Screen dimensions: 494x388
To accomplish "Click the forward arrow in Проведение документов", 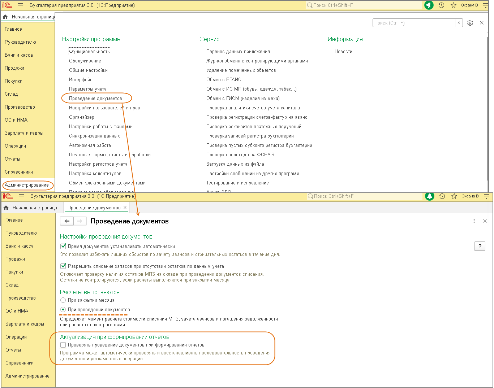I will click(80, 221).
